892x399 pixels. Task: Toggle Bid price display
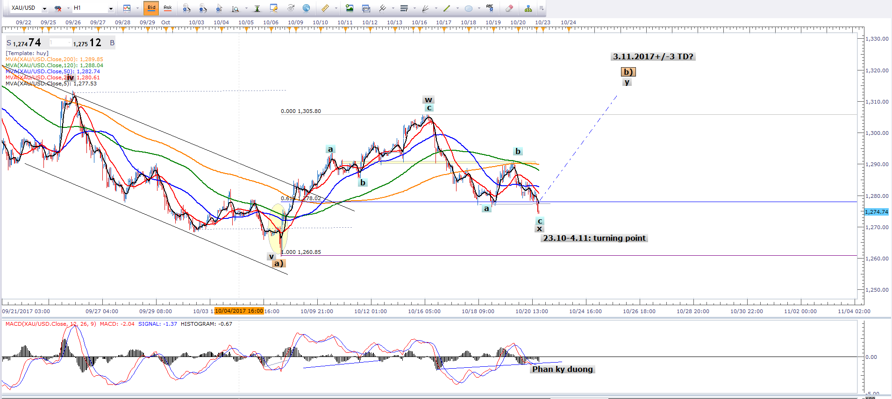coord(151,8)
